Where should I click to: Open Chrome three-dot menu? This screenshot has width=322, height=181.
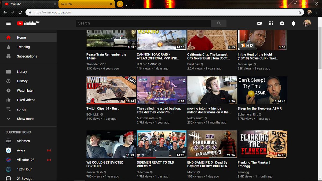pyautogui.click(x=317, y=12)
